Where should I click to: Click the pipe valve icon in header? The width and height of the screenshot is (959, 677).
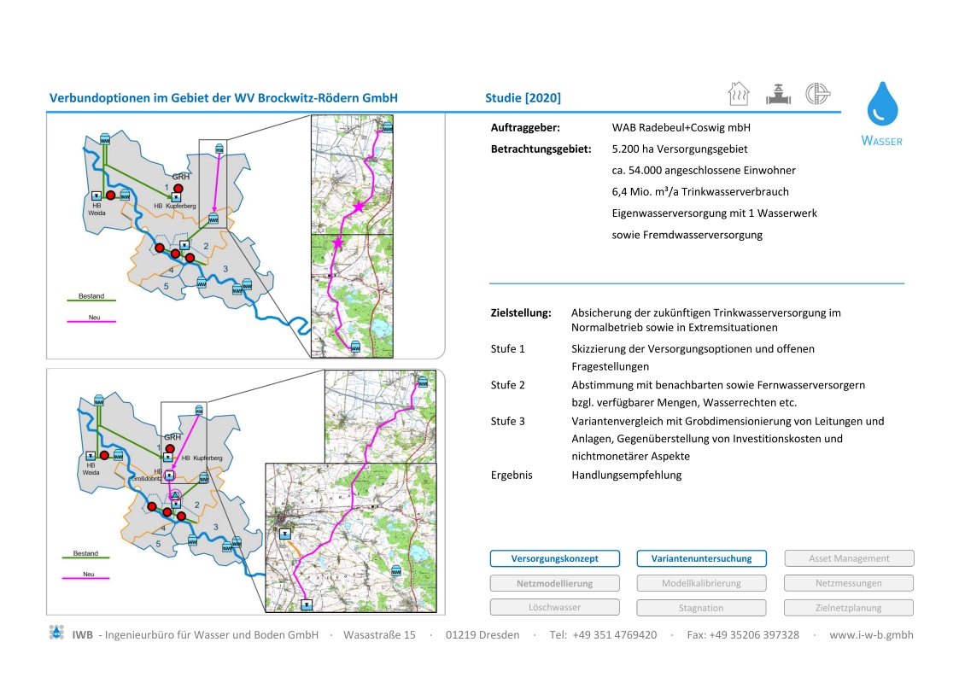pyautogui.click(x=778, y=94)
